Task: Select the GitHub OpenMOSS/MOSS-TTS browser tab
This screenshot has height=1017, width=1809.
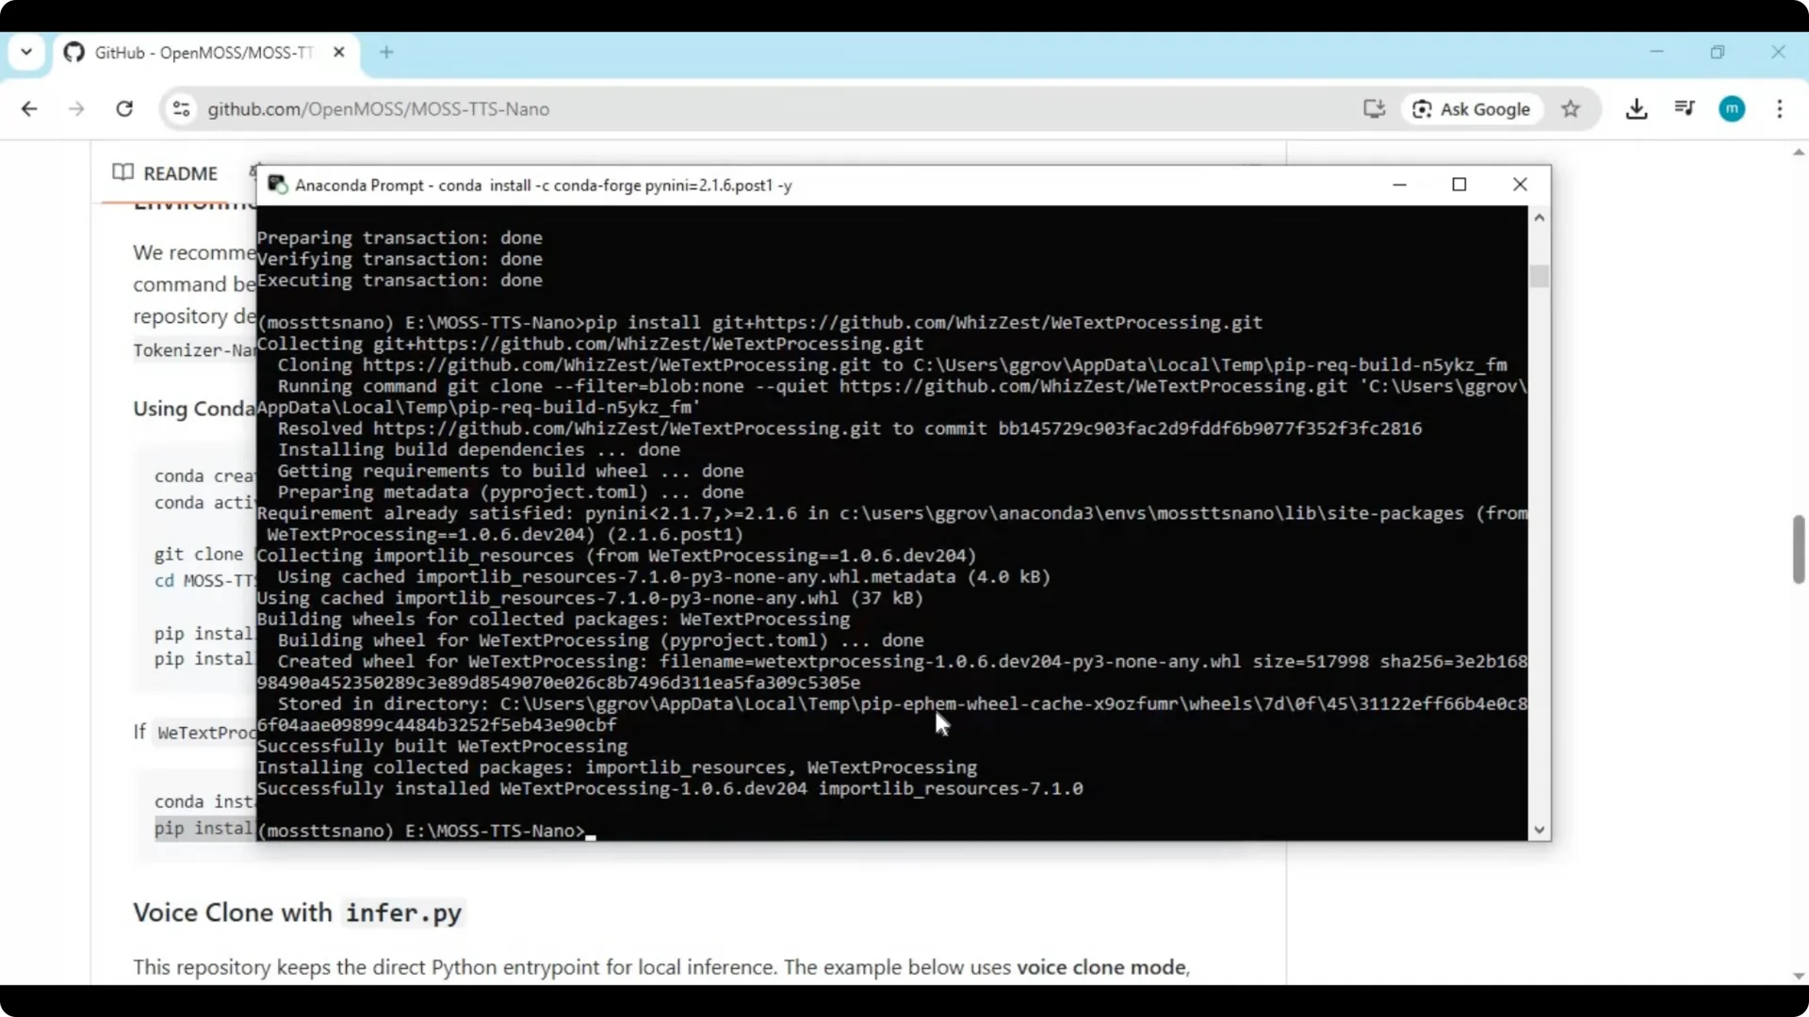Action: click(x=205, y=53)
